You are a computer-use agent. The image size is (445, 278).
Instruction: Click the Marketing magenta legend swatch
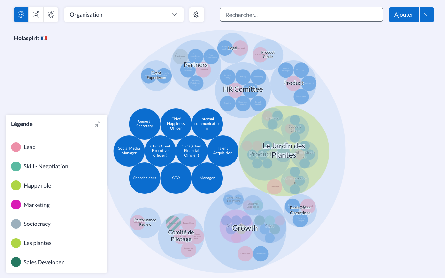pyautogui.click(x=16, y=205)
